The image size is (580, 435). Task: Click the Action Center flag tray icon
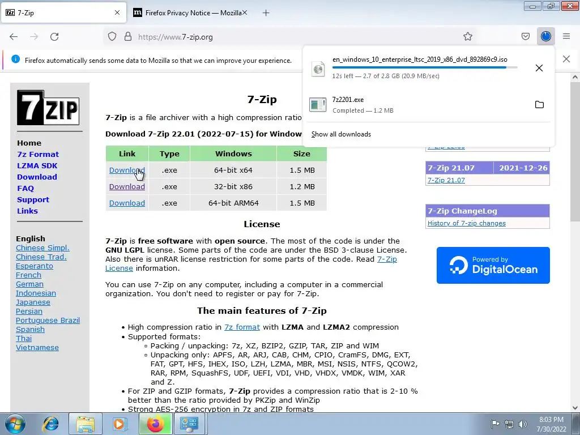pyautogui.click(x=495, y=424)
